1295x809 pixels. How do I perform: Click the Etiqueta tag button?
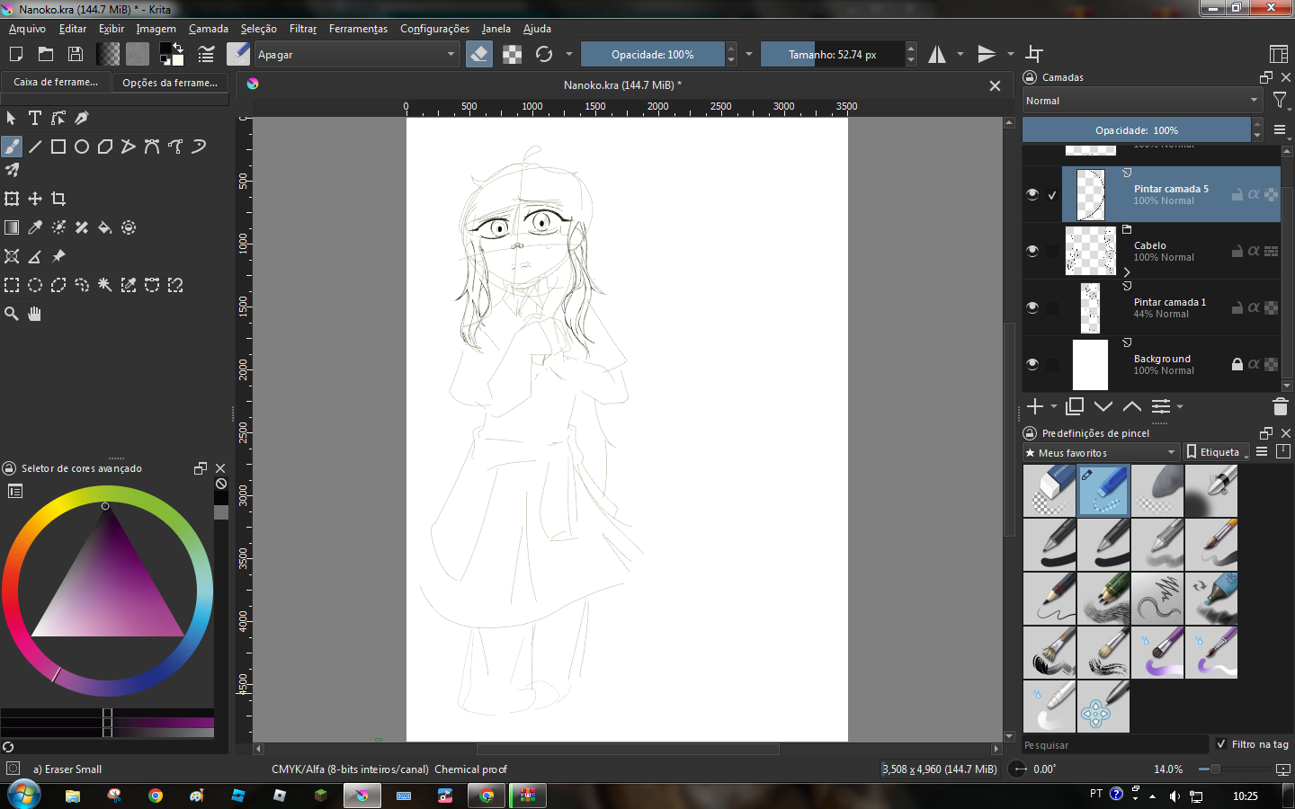click(1217, 452)
